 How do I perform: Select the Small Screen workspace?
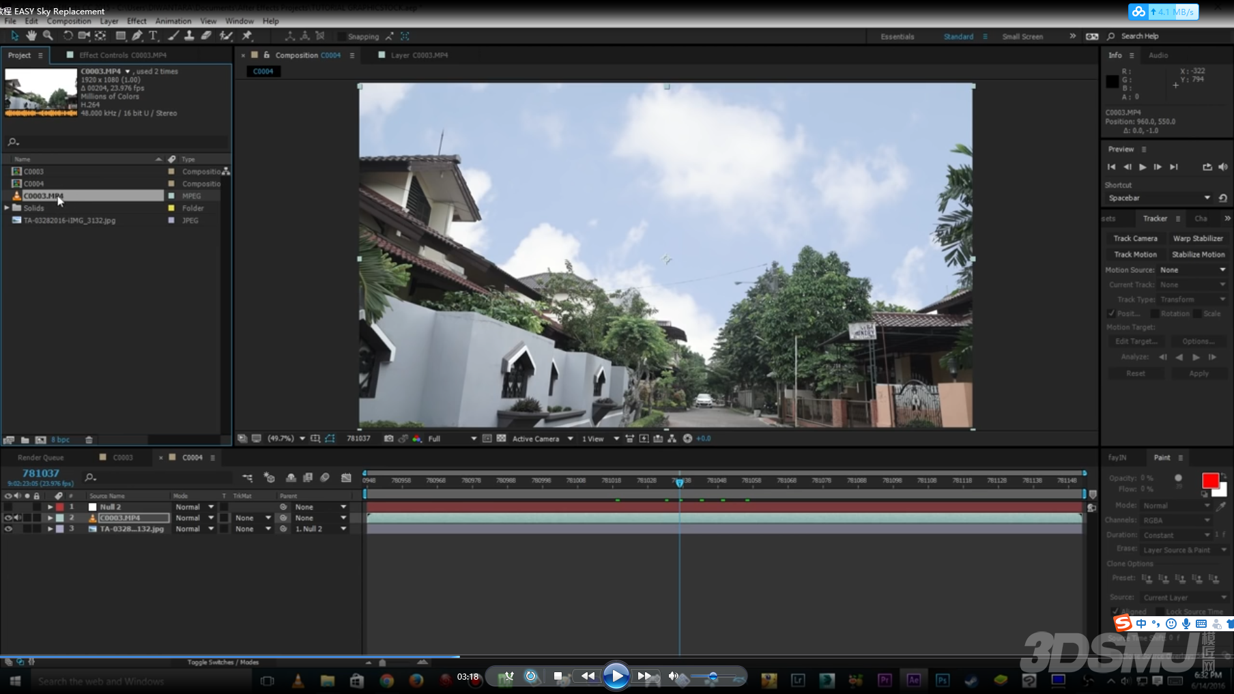point(1022,37)
